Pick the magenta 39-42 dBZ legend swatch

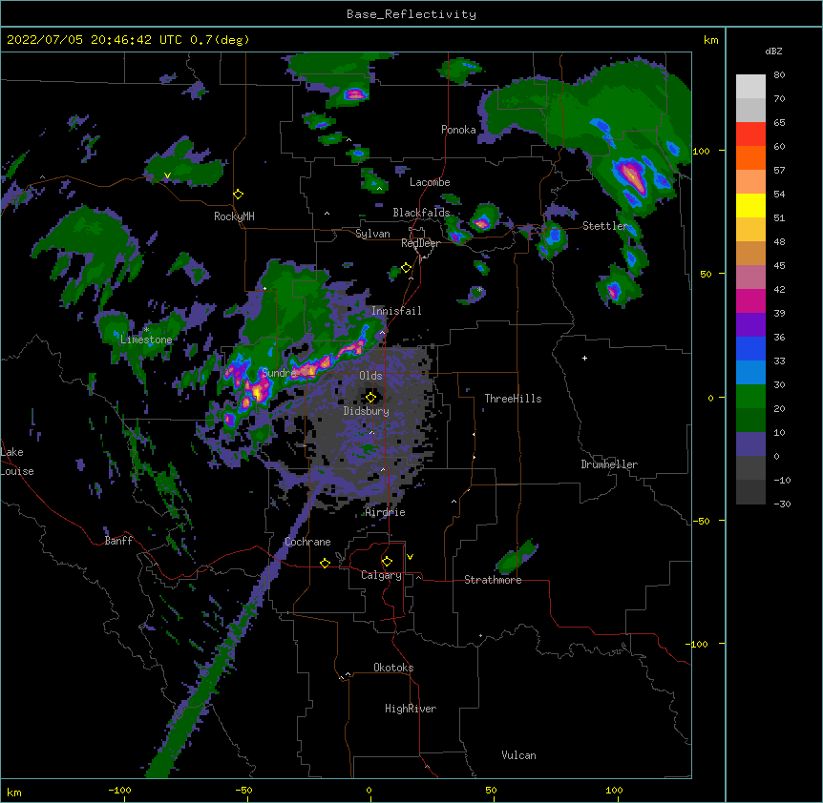point(750,300)
